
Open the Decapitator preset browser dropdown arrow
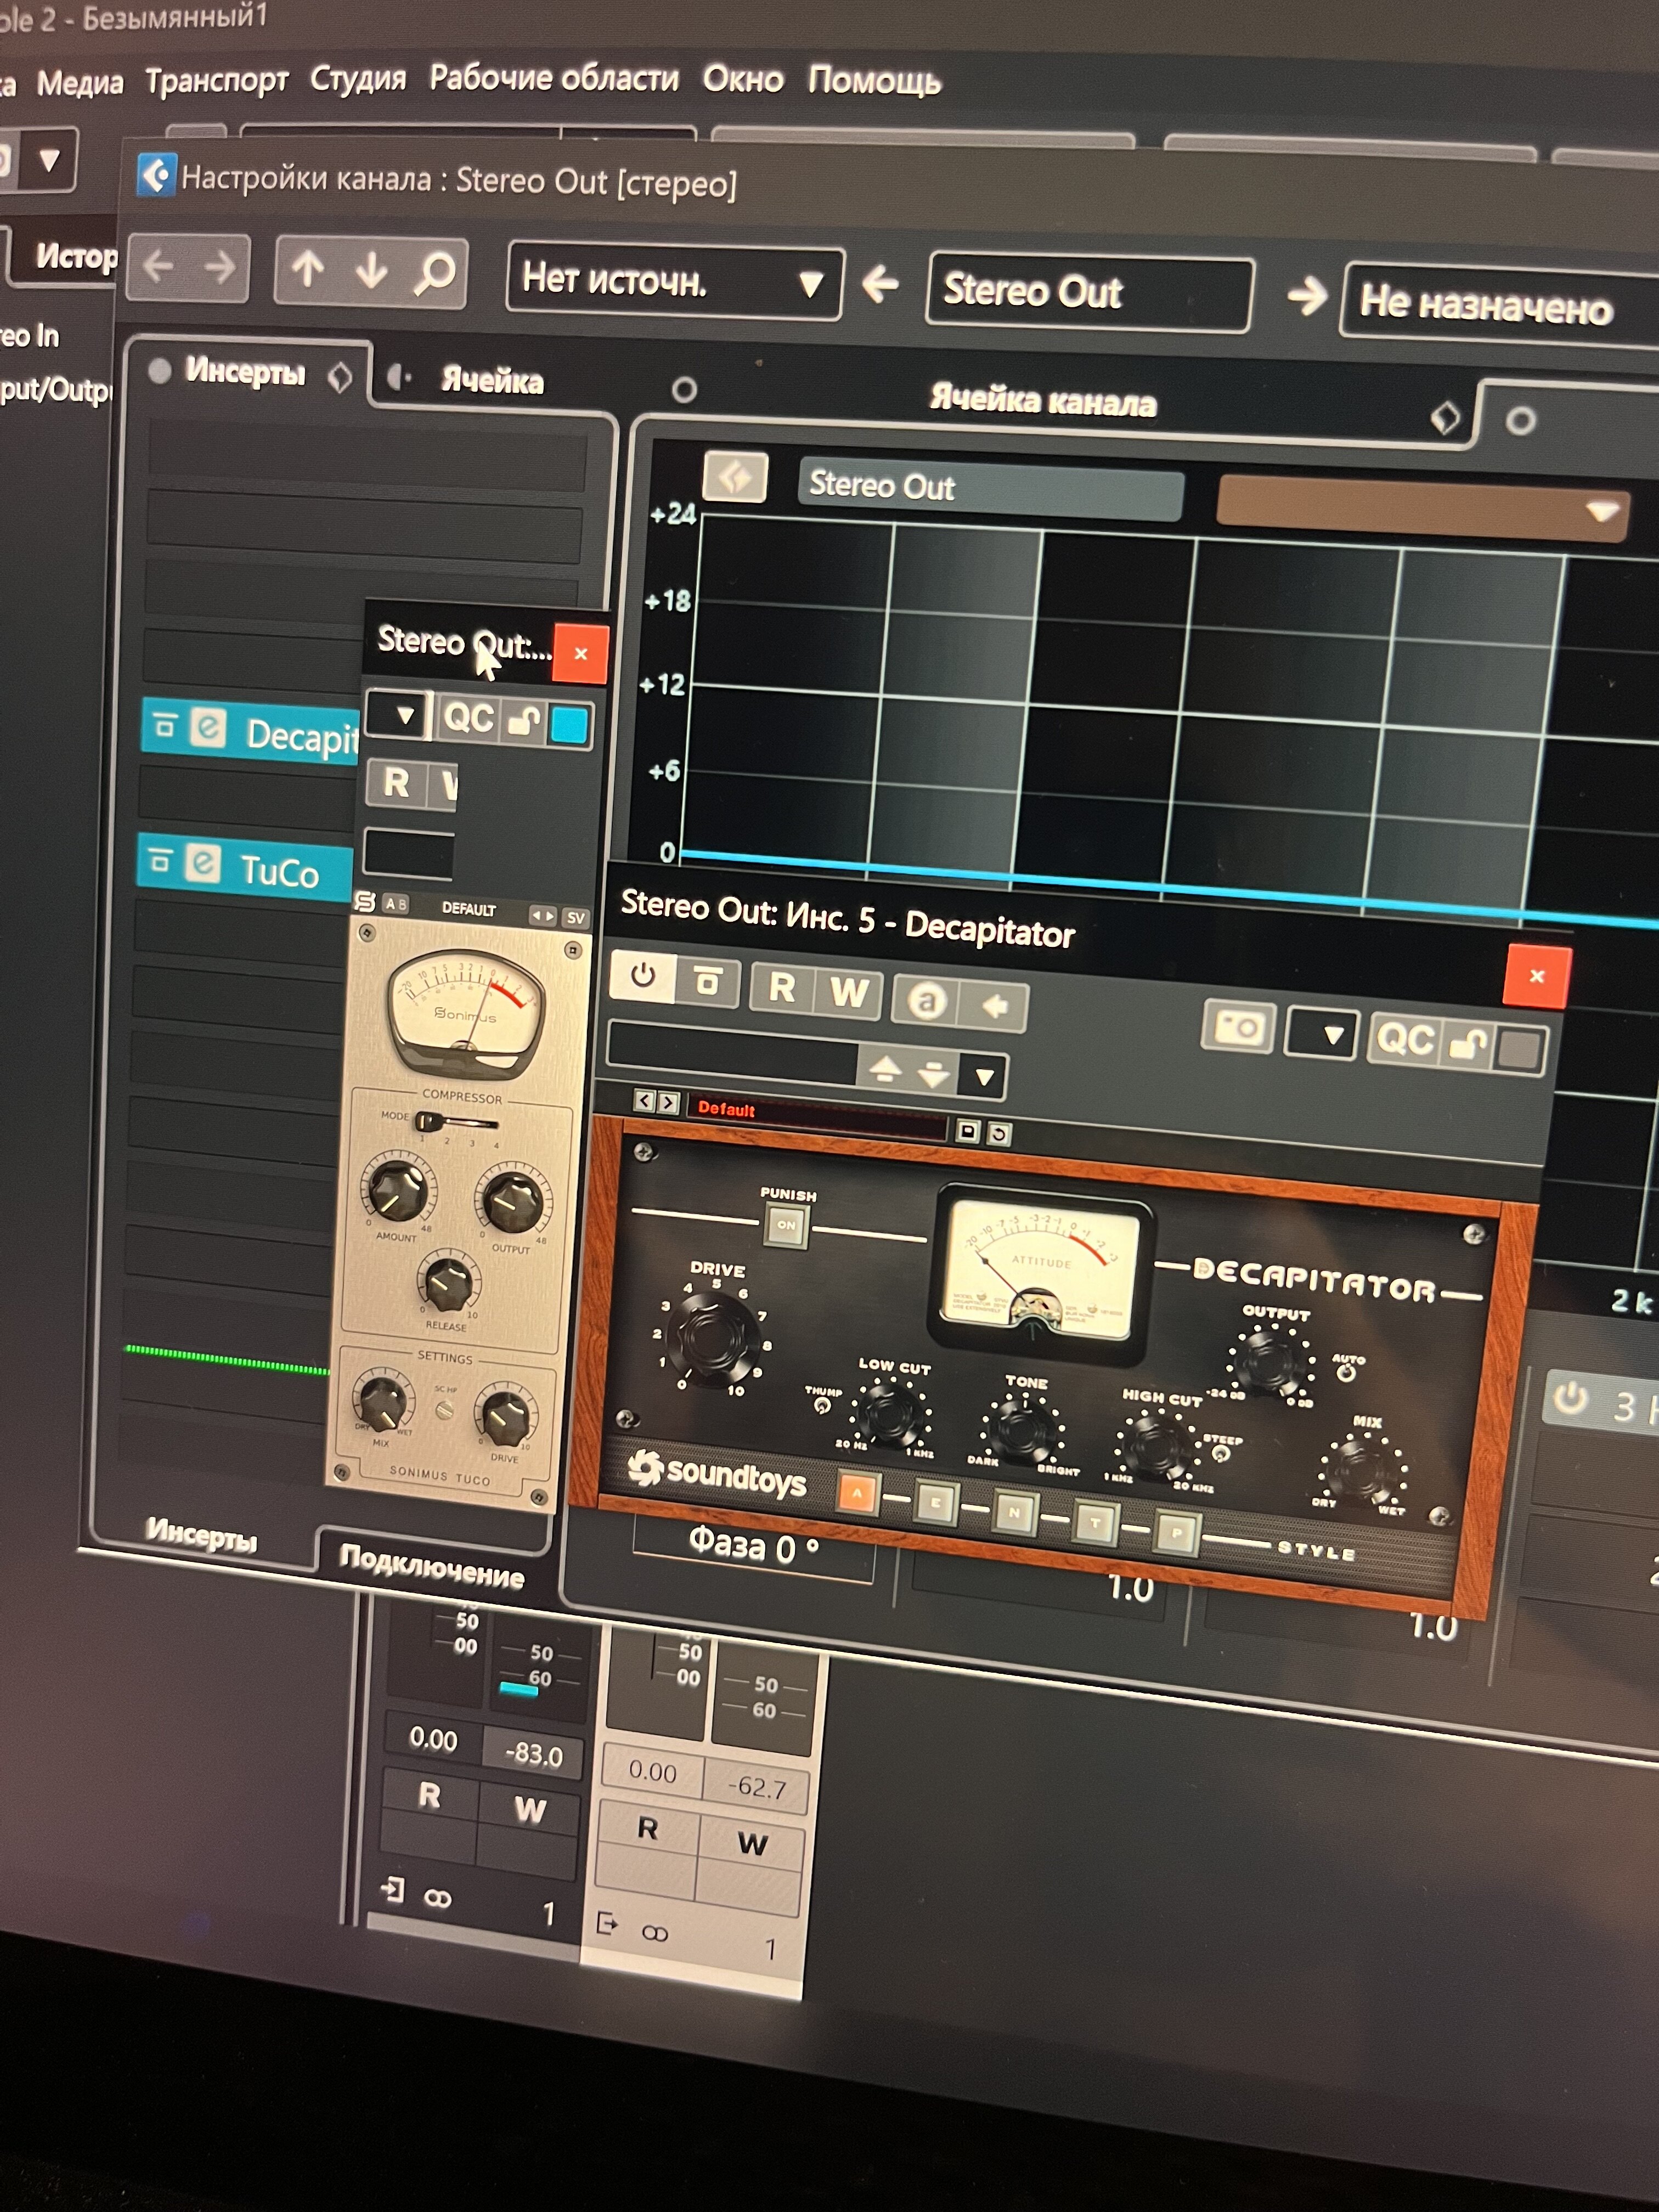984,1077
